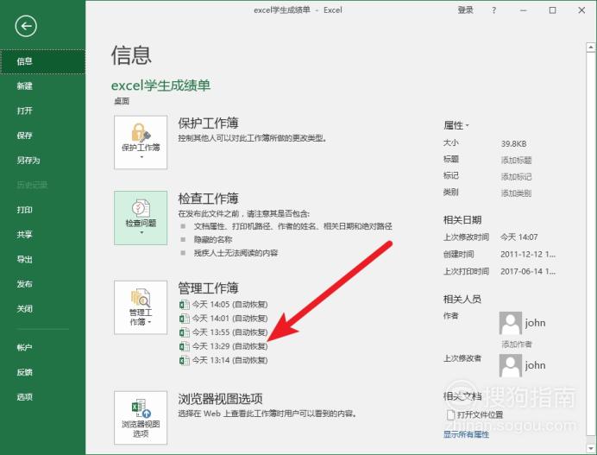This screenshot has width=597, height=455.
Task: Select the Info (信息) menu item
Action: 42,61
